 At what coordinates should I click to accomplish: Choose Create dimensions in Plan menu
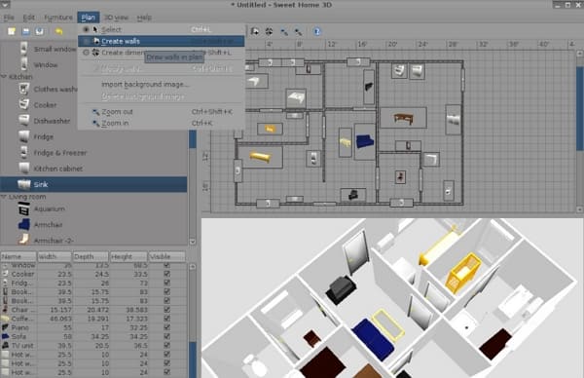click(162, 53)
